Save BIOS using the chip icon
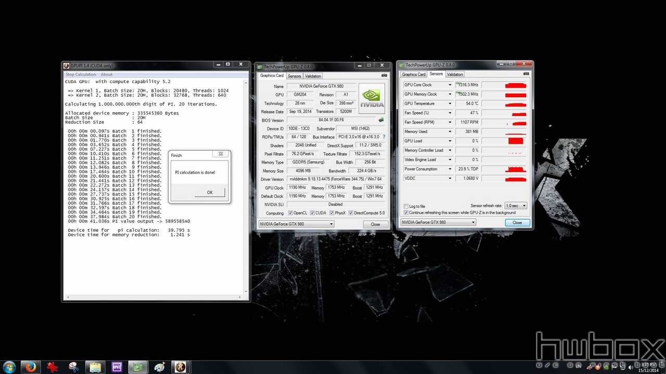Image resolution: width=666 pixels, height=374 pixels. (x=381, y=120)
